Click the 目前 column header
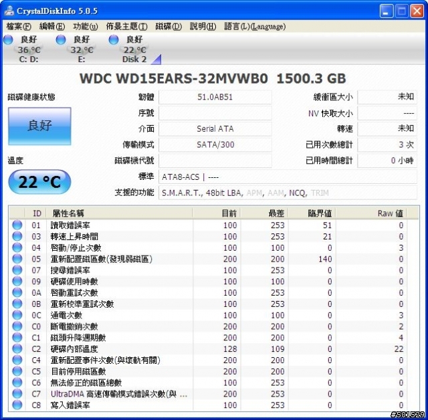 click(217, 213)
